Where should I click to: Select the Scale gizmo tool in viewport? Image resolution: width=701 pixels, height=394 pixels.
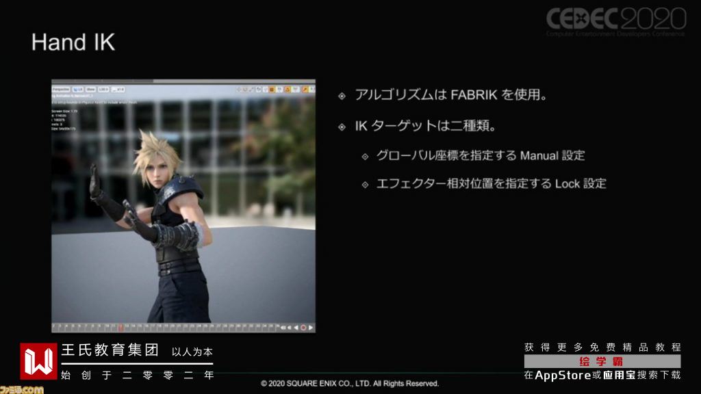251,90
